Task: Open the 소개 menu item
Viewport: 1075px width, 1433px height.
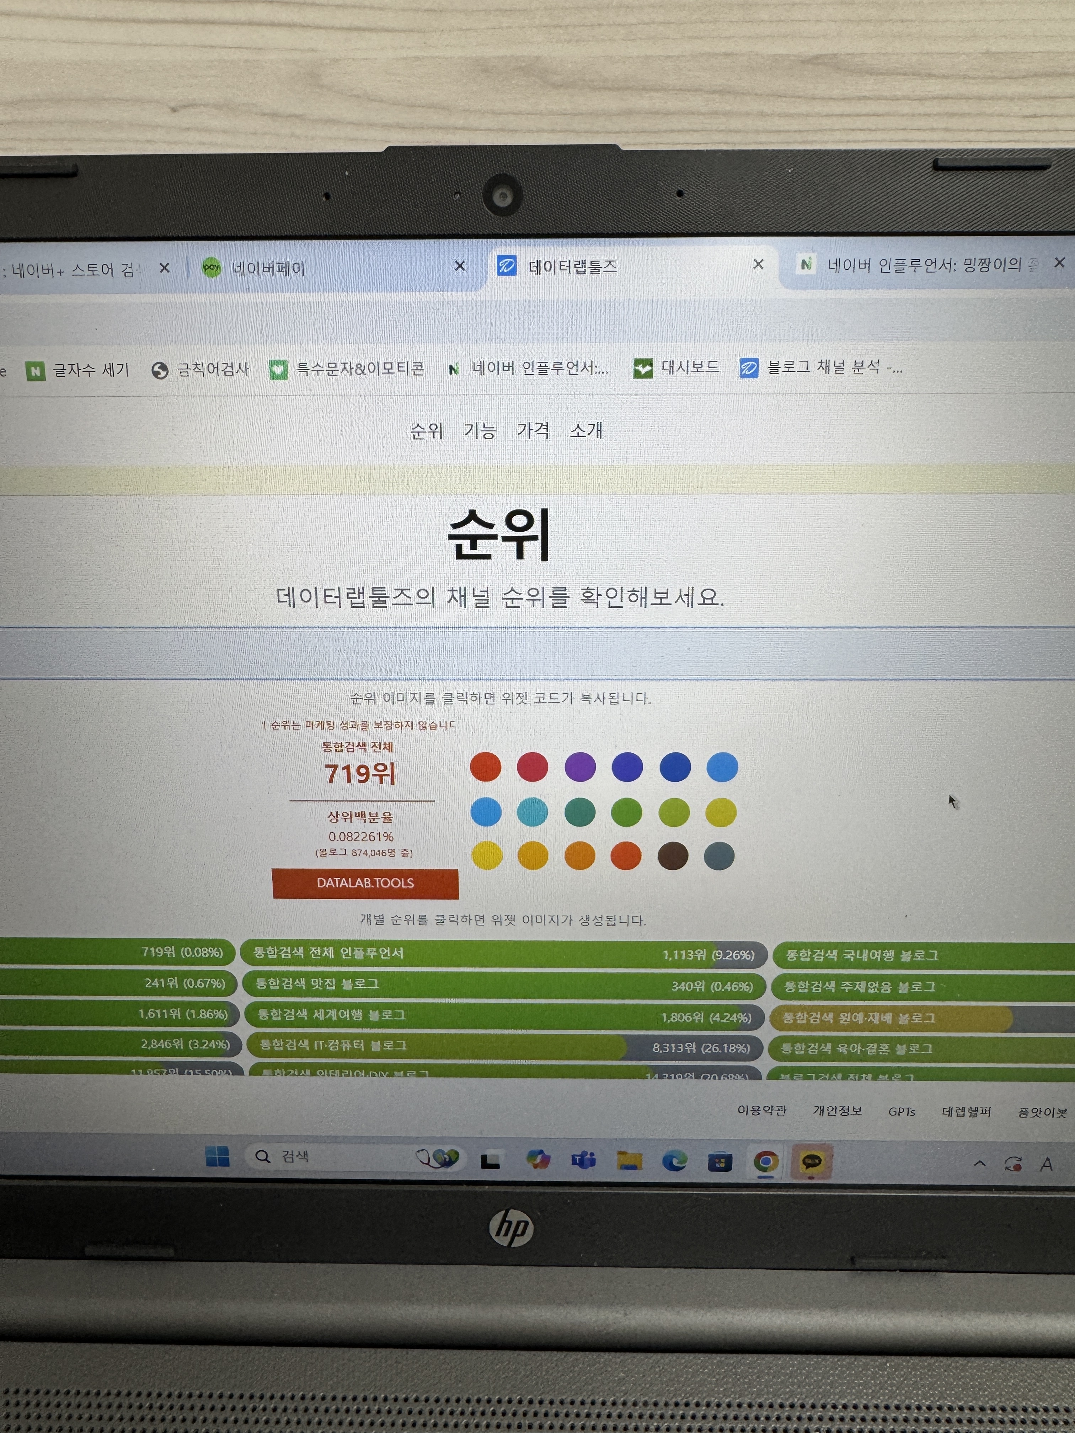Action: 587,430
